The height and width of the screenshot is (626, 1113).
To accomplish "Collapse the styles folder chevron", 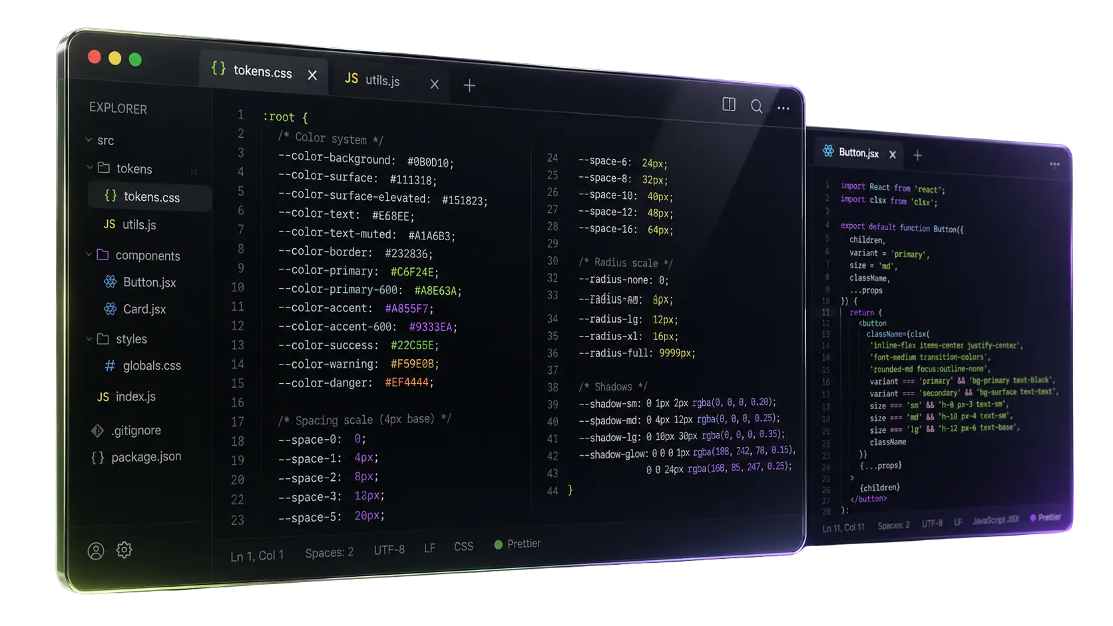I will [89, 339].
